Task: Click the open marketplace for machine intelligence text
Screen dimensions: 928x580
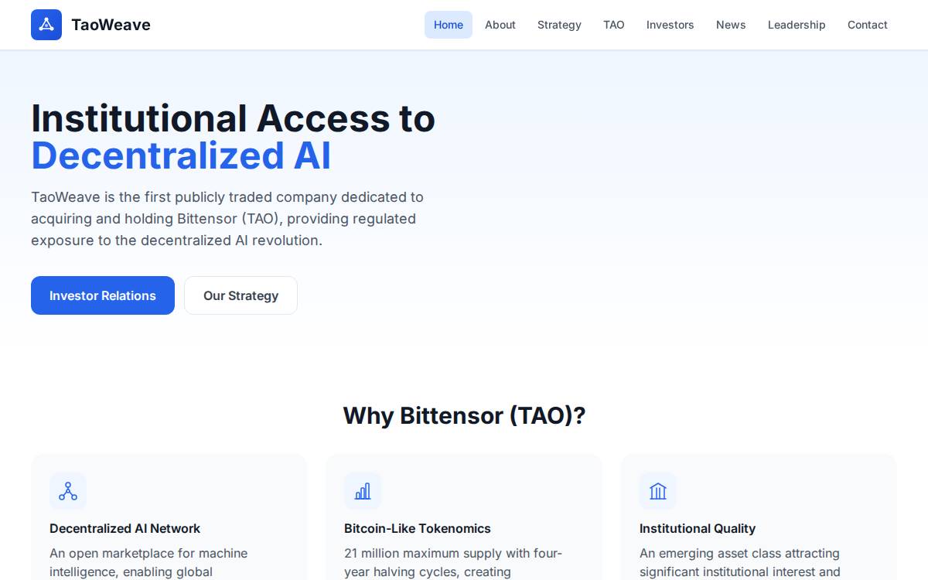Action: coord(148,563)
